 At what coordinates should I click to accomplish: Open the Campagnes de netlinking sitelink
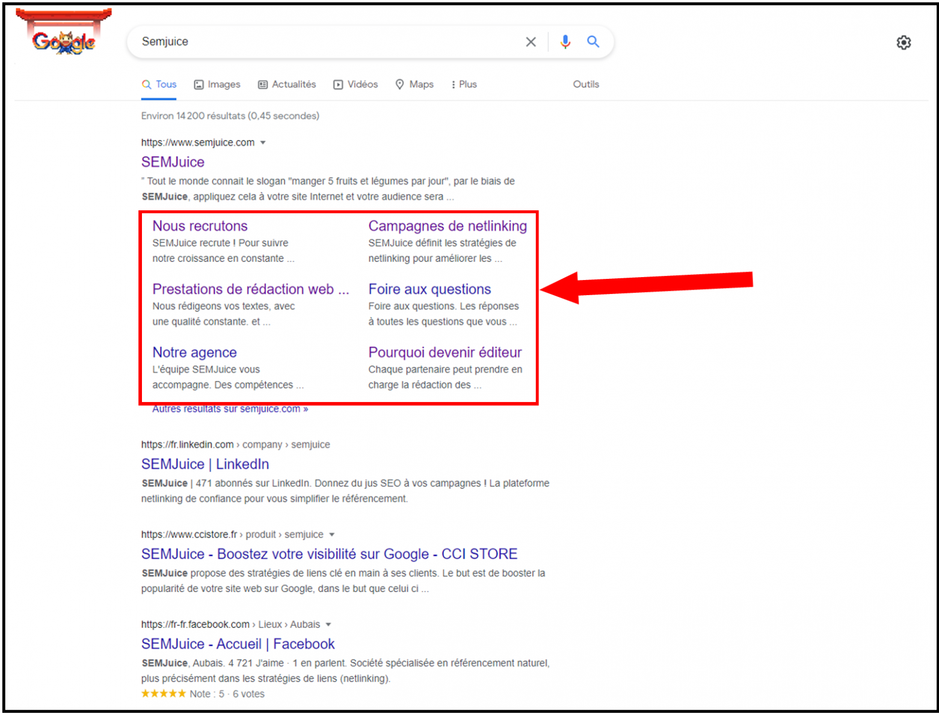click(x=448, y=226)
